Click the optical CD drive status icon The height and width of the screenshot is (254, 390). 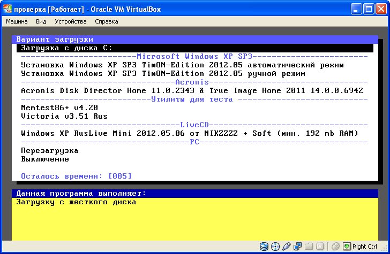(275, 247)
